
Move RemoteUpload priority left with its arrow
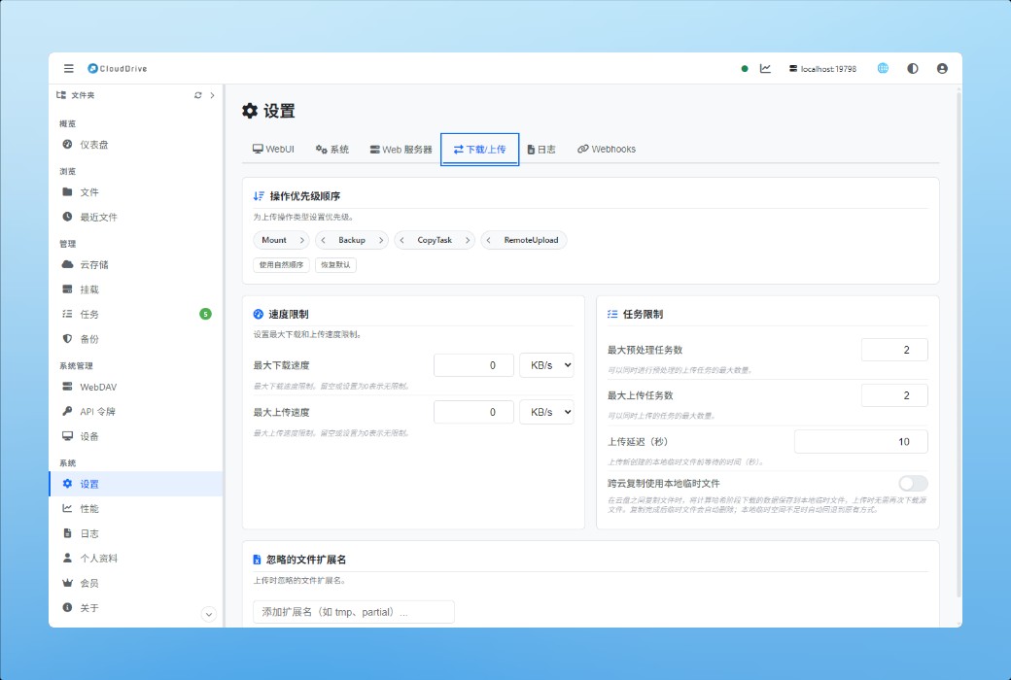pyautogui.click(x=488, y=240)
